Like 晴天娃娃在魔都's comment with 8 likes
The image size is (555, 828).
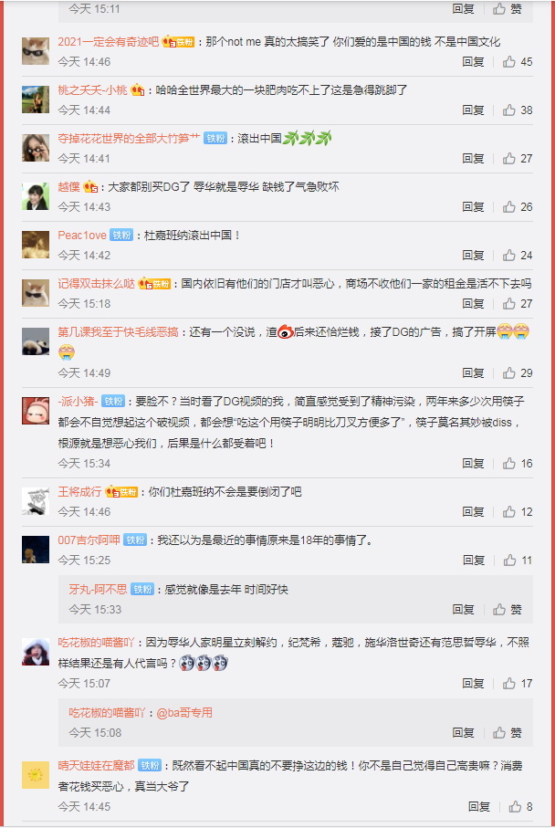(520, 807)
